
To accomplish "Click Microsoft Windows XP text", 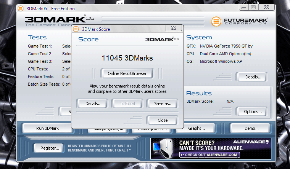I will coord(221,61).
